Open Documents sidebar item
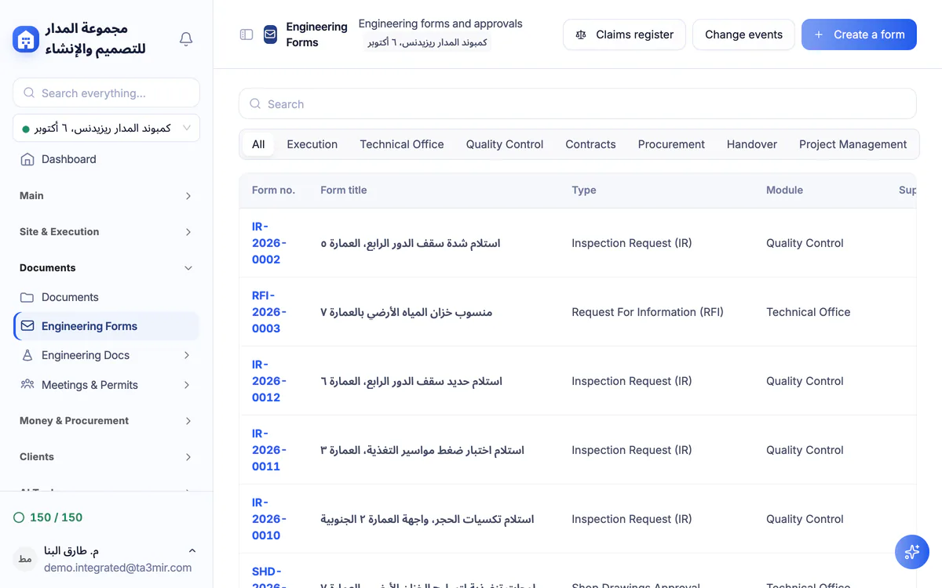The height and width of the screenshot is (588, 942). coord(106,297)
